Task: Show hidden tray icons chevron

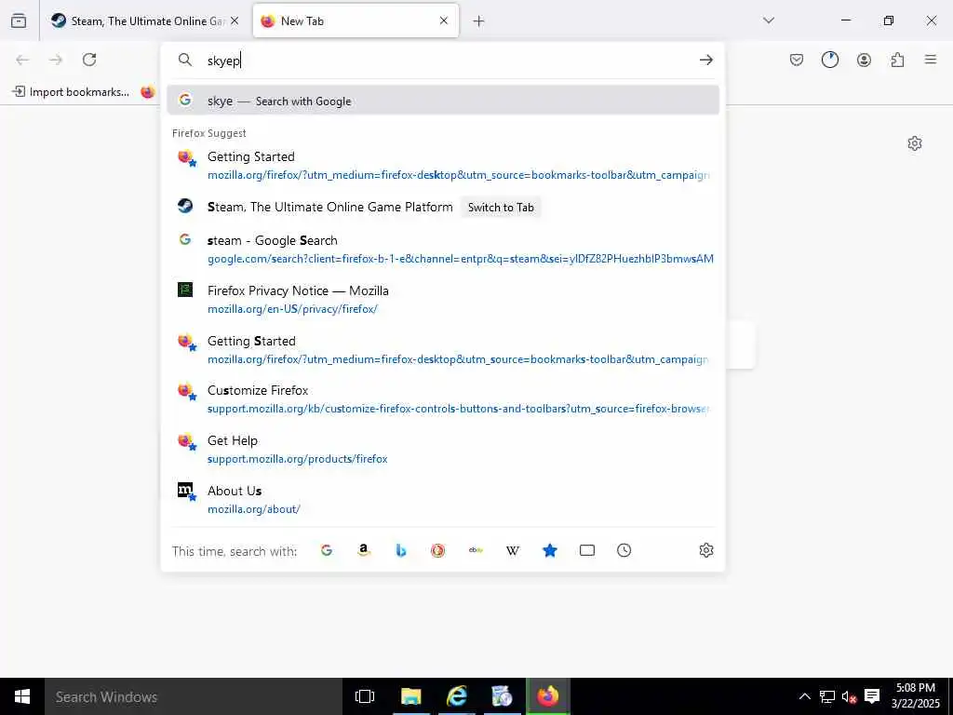Action: point(804,696)
